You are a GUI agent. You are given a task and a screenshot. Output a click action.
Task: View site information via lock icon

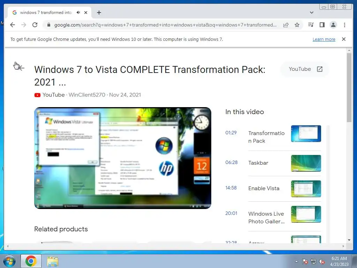(48, 25)
